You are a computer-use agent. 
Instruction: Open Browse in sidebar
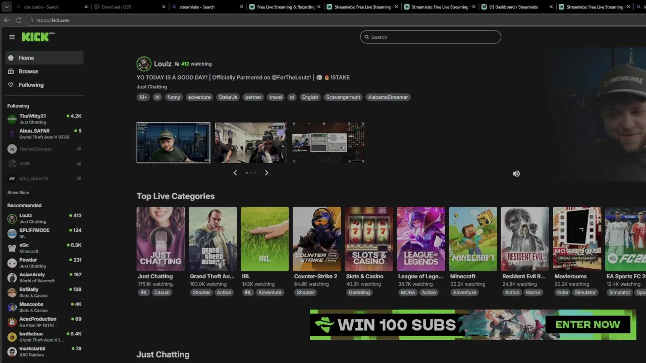[44, 72]
